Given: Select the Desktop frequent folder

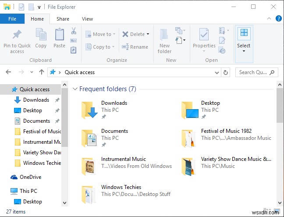Looking at the screenshot, I should (x=201, y=110).
